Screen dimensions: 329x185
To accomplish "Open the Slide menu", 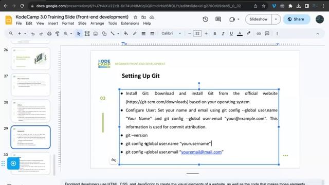I will [82, 23].
